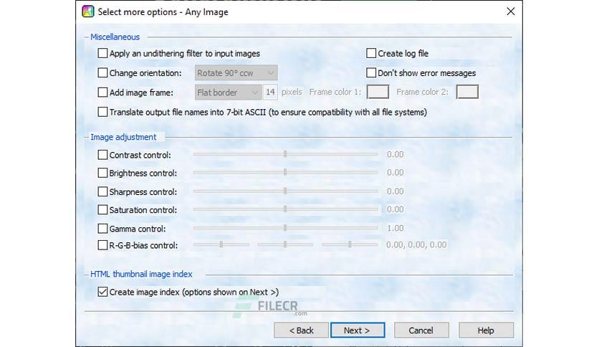Click the Gamma control slider handle
This screenshot has width=599, height=347.
(x=285, y=228)
